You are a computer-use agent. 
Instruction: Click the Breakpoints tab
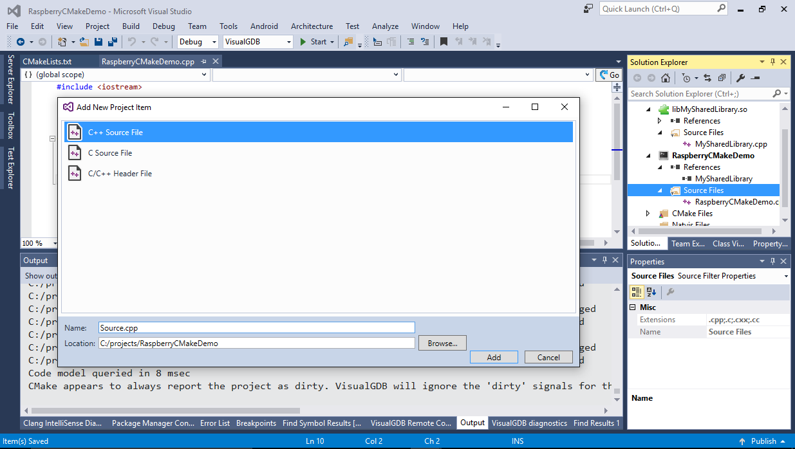pos(256,423)
